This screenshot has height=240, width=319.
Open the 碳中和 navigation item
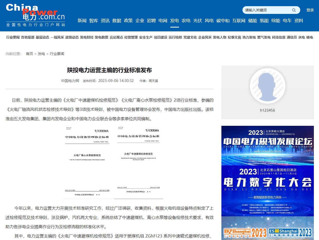(223, 21)
